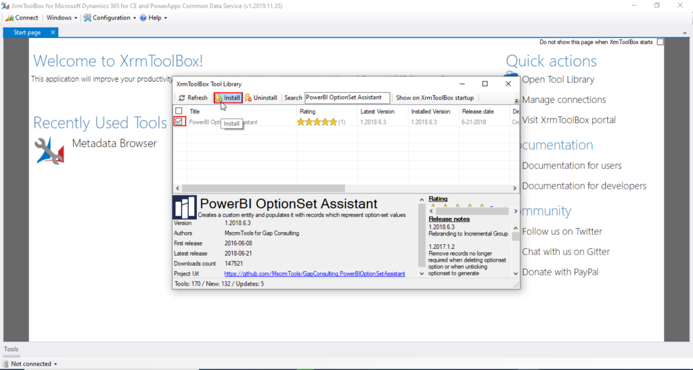Open the GitHub Project Url link

pos(315,274)
